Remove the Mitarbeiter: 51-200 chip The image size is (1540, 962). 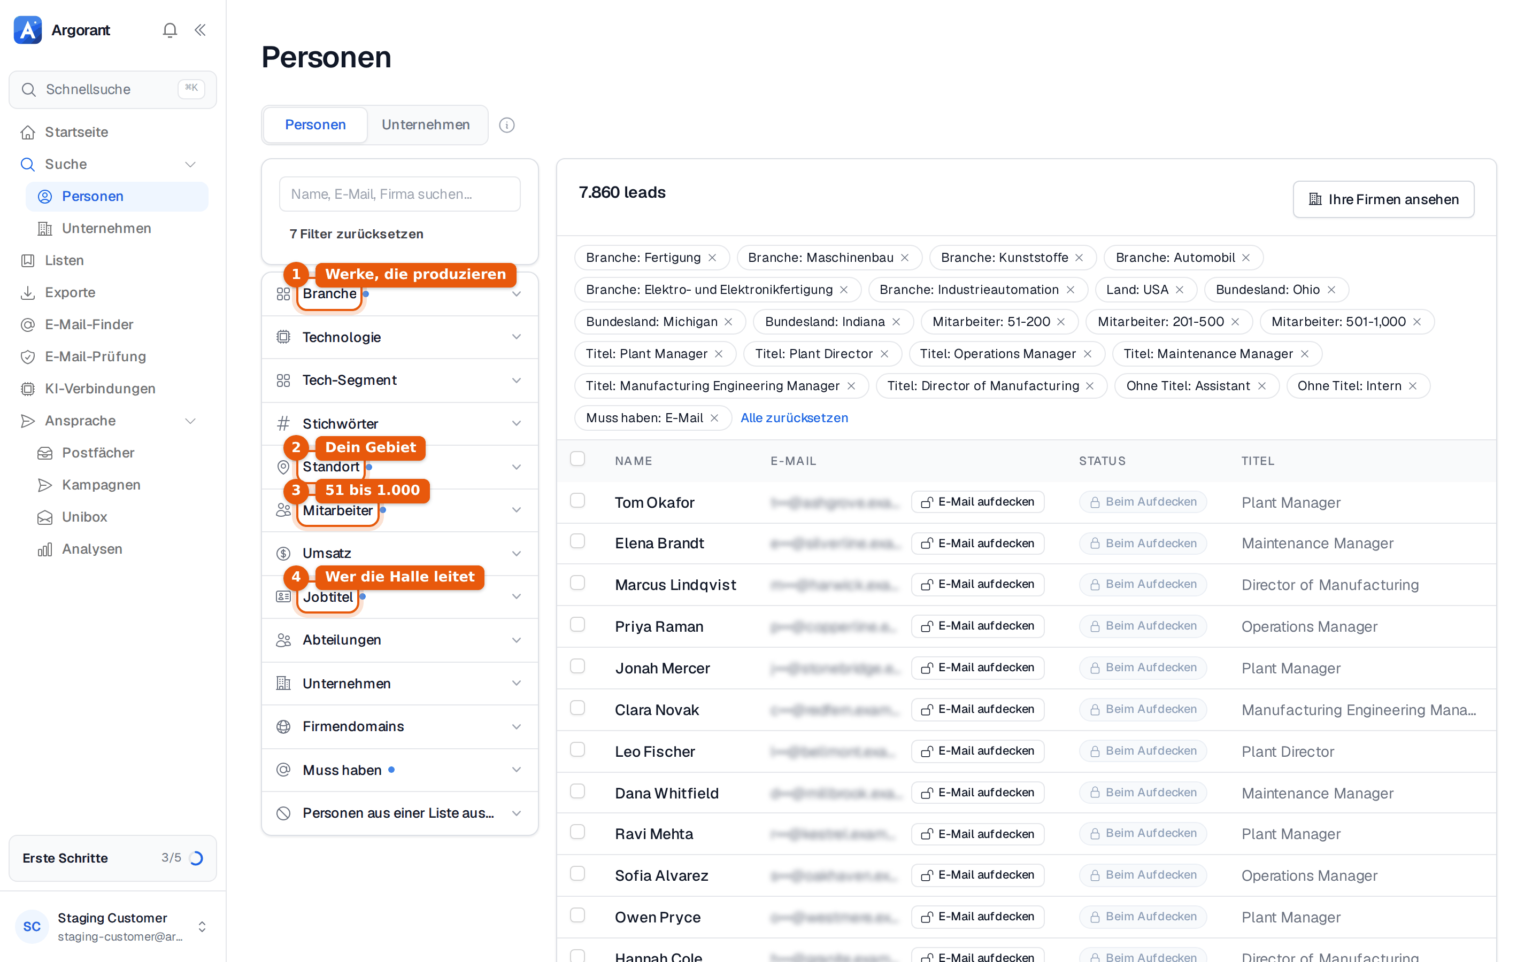(x=1061, y=322)
